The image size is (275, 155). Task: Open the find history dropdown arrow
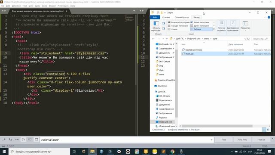click(211, 140)
